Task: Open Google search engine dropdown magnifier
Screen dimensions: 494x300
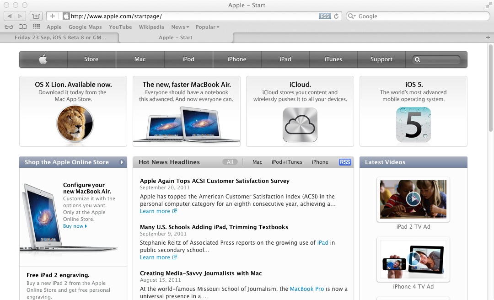Action: 352,16
